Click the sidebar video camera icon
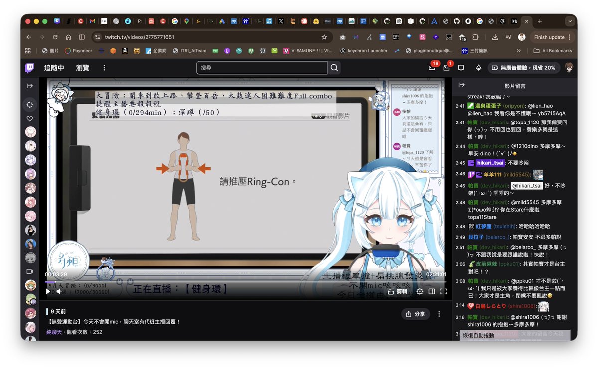 click(x=30, y=272)
